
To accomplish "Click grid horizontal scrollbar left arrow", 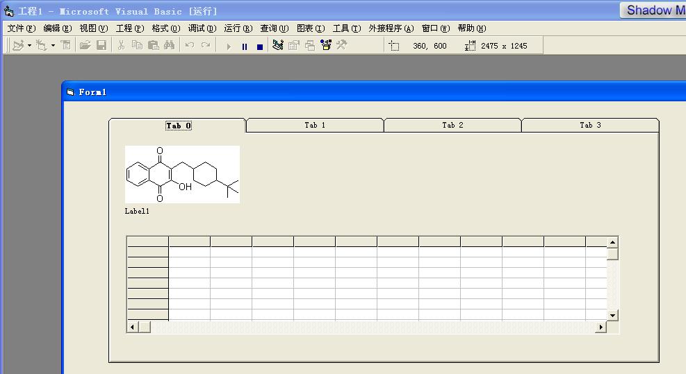I will pos(133,327).
